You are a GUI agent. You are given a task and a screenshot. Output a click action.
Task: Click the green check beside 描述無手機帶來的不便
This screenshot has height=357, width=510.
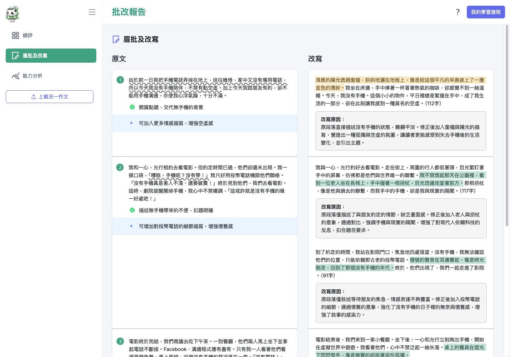(132, 210)
